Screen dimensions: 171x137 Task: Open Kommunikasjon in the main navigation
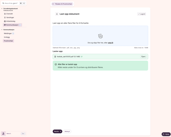click(12, 25)
